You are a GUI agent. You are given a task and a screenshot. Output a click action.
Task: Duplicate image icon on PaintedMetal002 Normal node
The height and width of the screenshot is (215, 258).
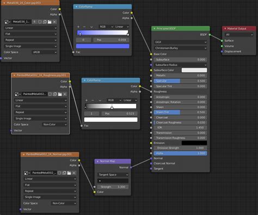click(x=64, y=173)
